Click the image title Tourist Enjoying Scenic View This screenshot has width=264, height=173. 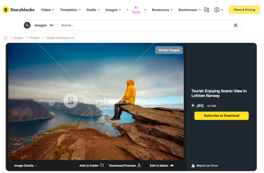coord(219,93)
